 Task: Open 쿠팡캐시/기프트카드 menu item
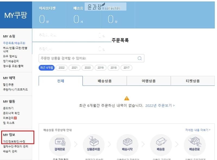pos(15,89)
